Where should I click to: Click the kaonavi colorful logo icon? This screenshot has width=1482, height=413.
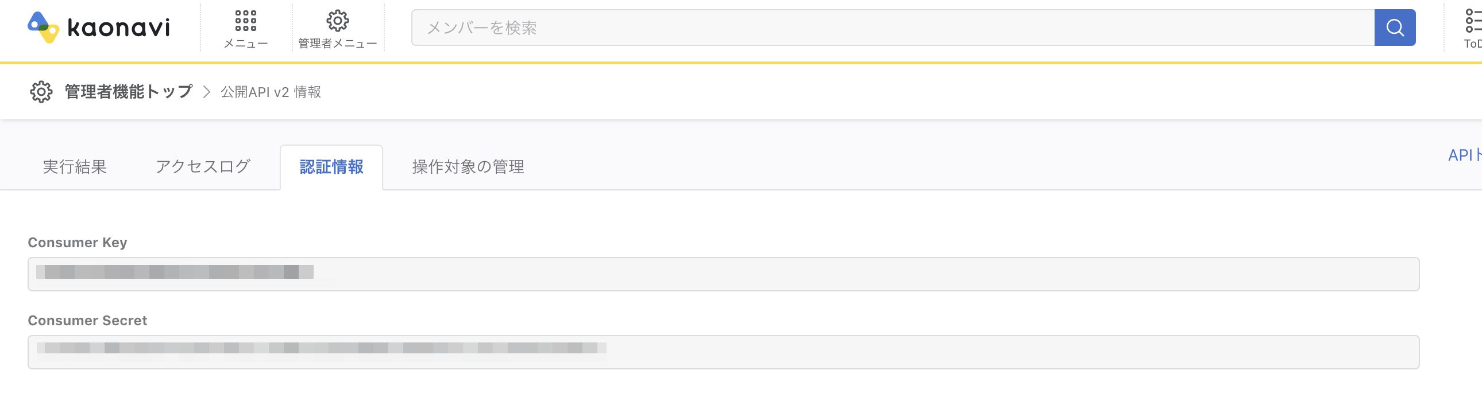(x=43, y=27)
